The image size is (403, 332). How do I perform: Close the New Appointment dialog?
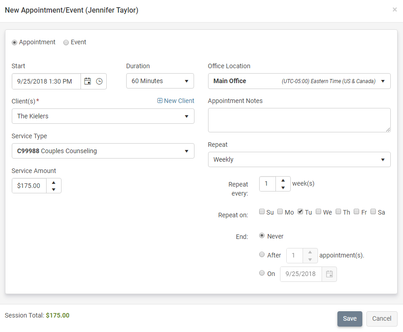point(394,9)
